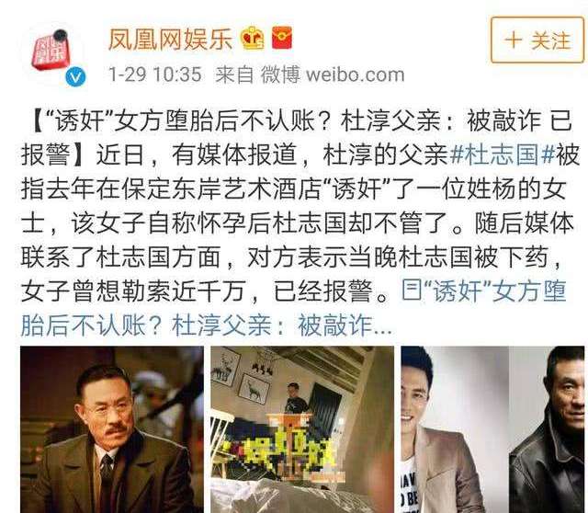Tap the plus sign in 关注 button
Viewport: 588px width, 513px height.
coord(514,40)
